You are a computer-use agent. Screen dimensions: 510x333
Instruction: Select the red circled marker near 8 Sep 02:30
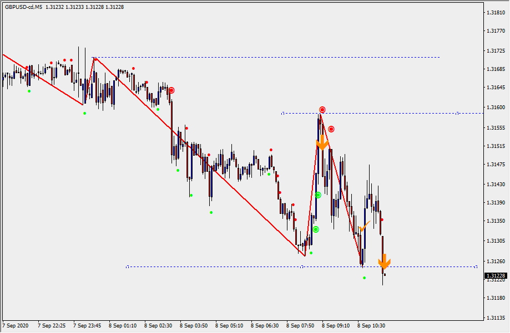tap(172, 90)
